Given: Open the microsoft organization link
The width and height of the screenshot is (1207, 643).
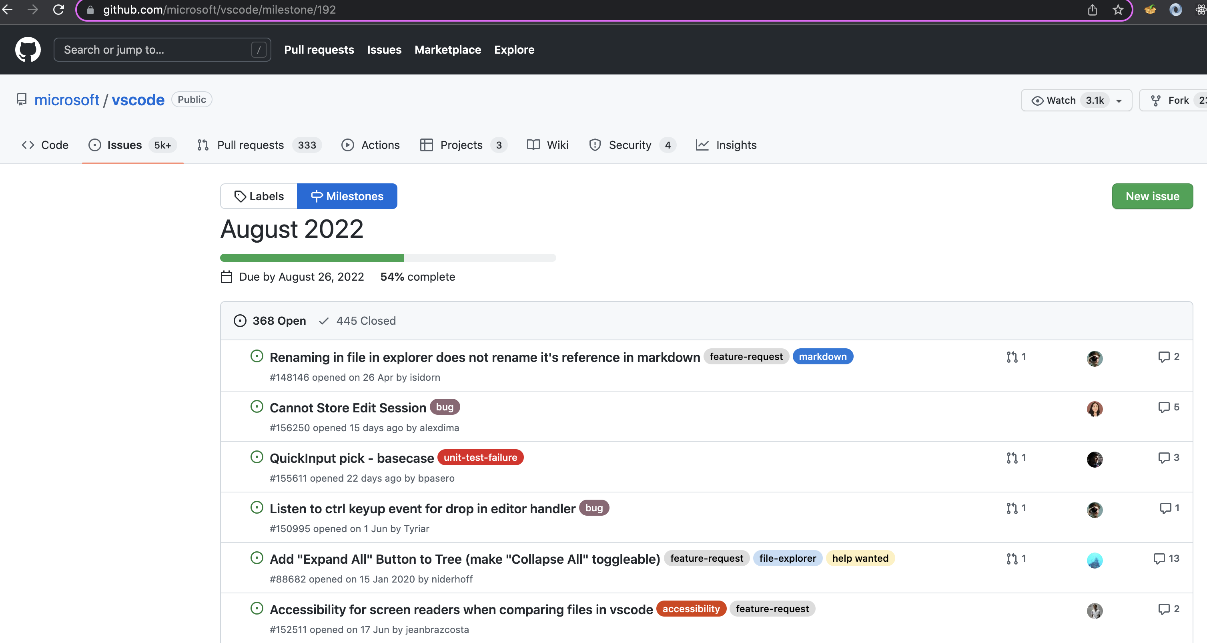Looking at the screenshot, I should point(67,99).
